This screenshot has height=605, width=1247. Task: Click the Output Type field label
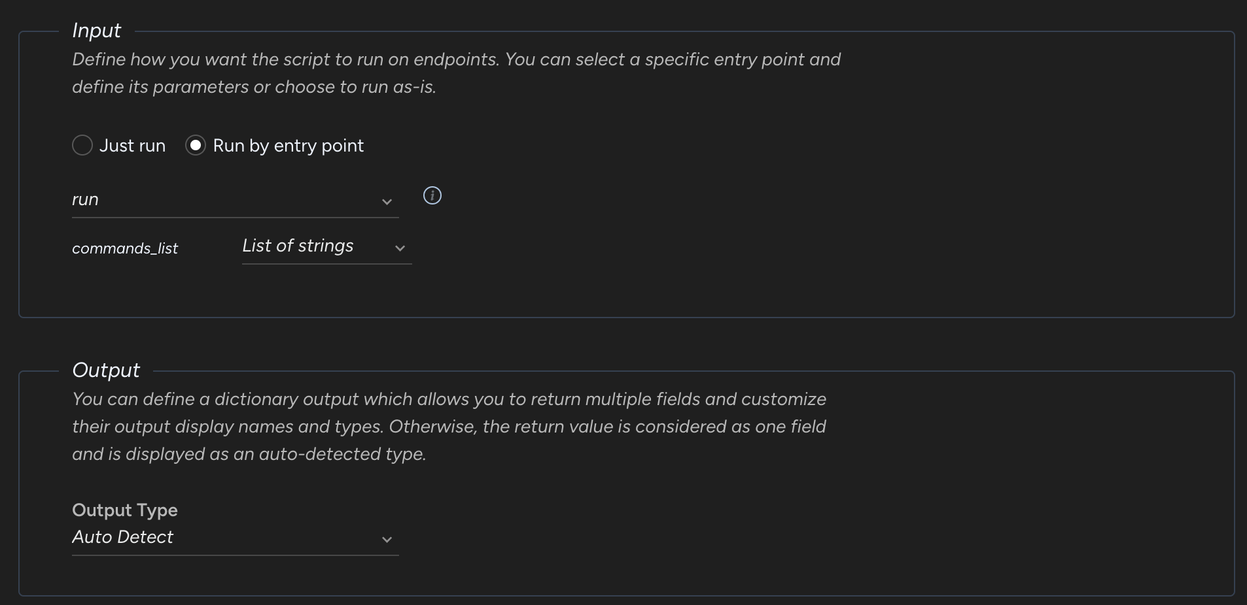coord(125,510)
